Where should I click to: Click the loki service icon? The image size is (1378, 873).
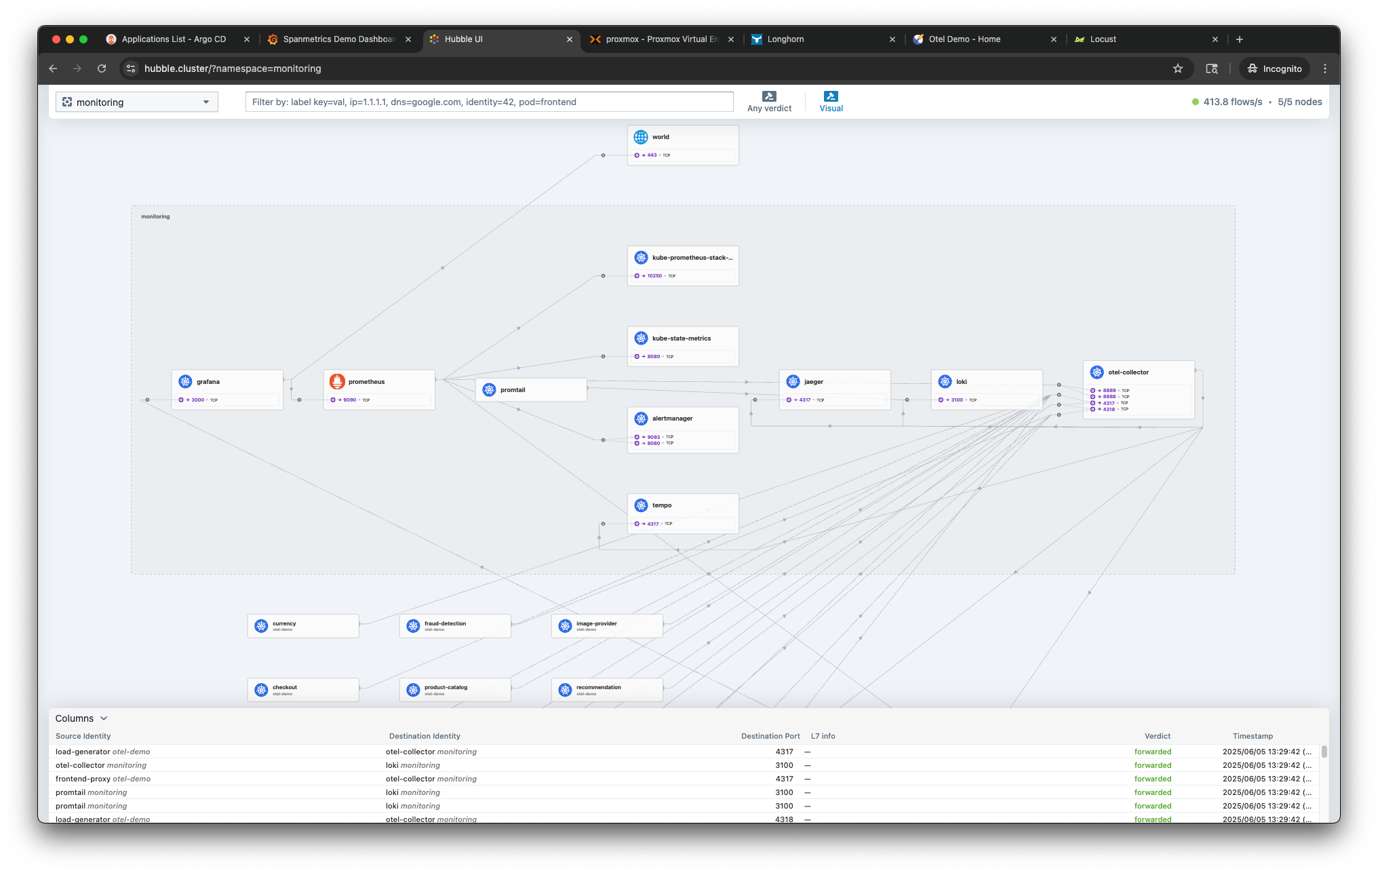point(945,382)
